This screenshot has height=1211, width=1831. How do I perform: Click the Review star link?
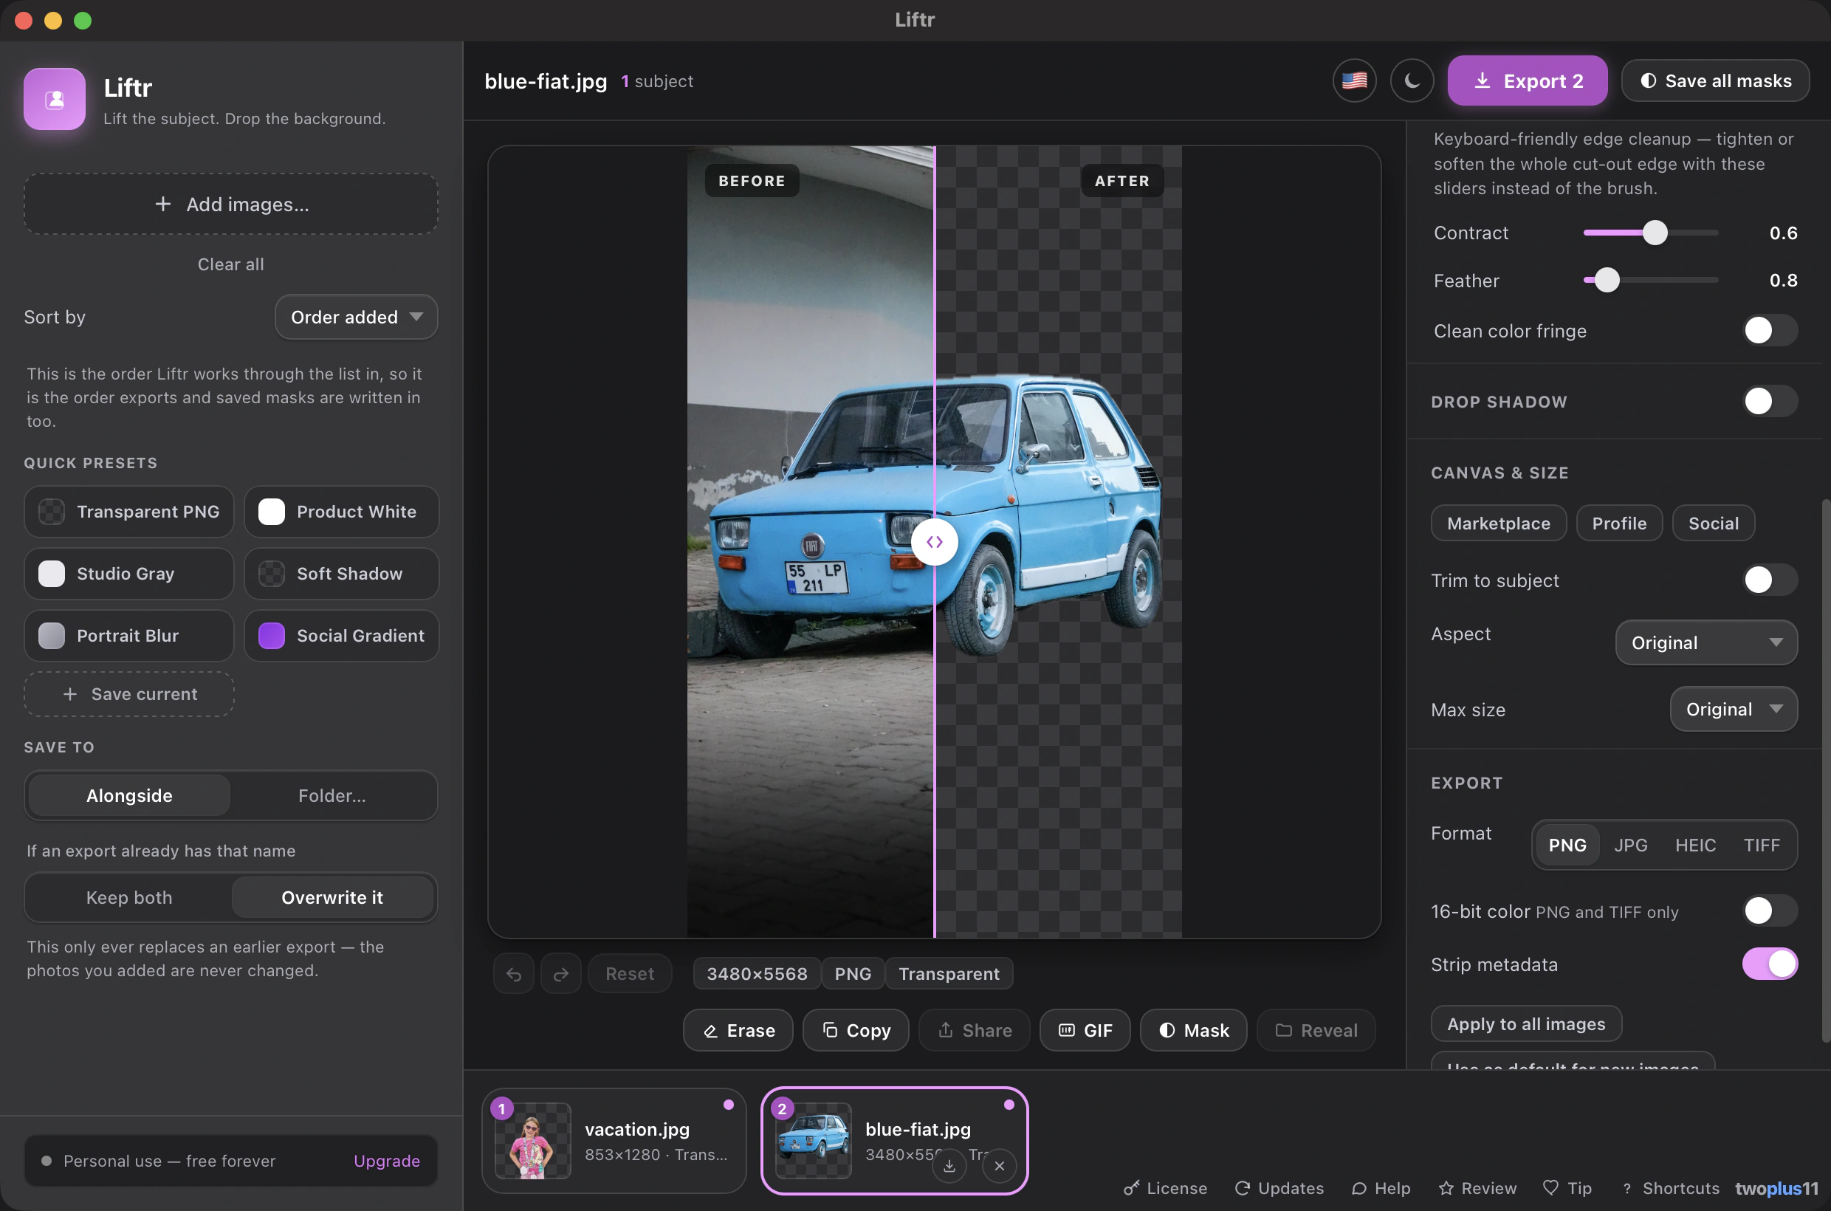pyautogui.click(x=1477, y=1188)
